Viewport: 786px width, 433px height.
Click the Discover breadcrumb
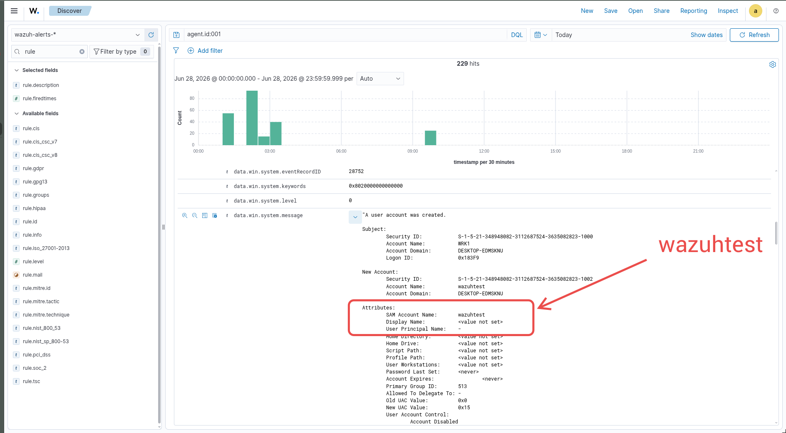69,11
